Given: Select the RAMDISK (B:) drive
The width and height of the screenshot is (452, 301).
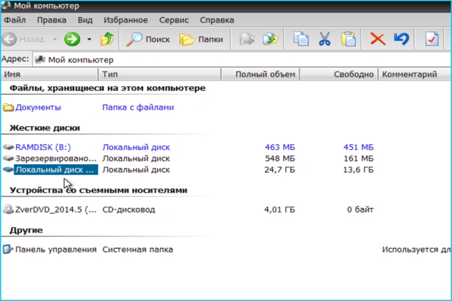Looking at the screenshot, I should click(x=43, y=147).
